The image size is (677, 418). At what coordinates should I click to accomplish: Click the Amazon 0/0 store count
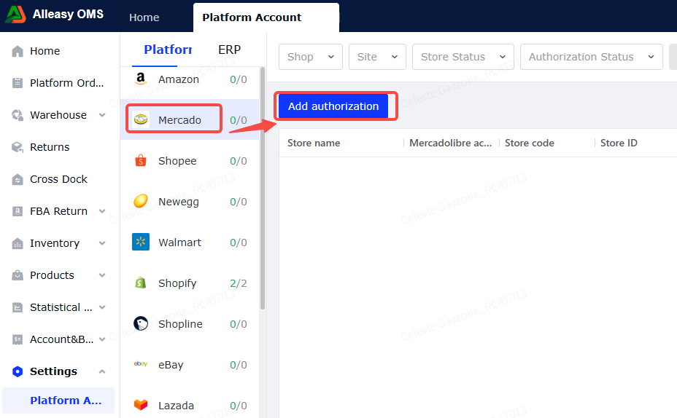(239, 79)
